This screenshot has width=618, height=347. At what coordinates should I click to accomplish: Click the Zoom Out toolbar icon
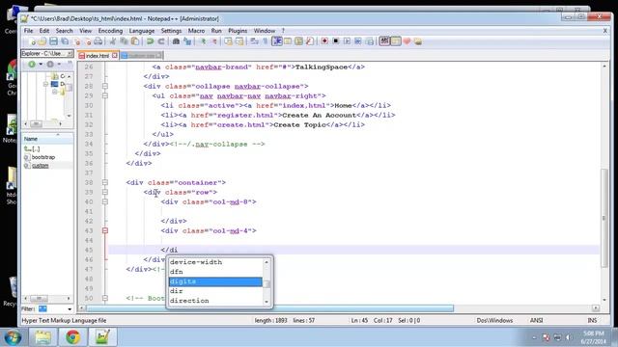213,41
